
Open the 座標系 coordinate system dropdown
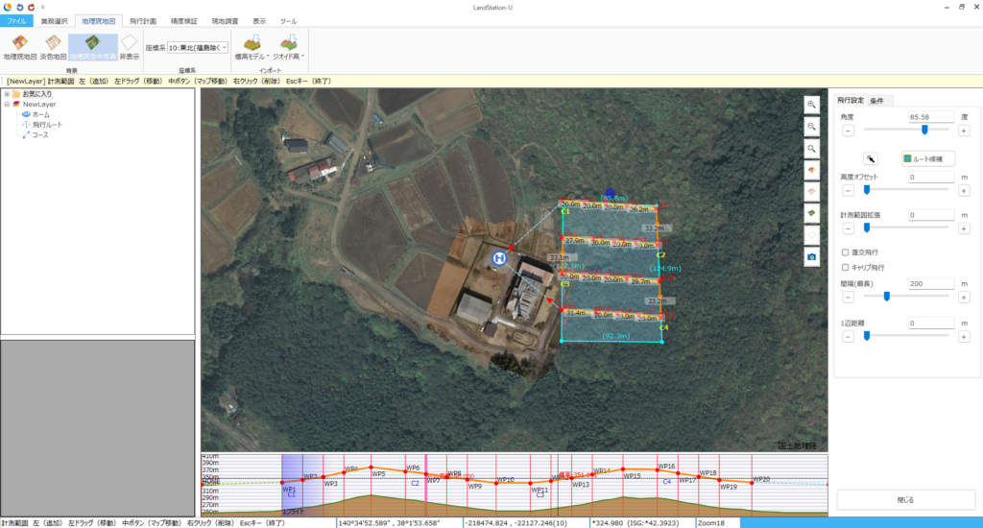[198, 47]
